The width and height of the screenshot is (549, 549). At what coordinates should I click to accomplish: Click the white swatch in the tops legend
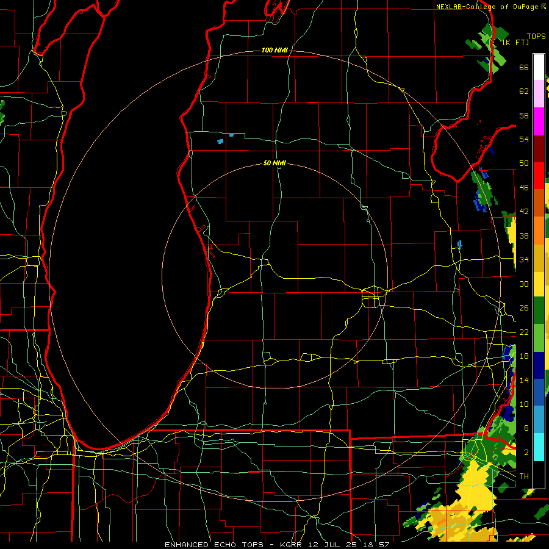539,67
